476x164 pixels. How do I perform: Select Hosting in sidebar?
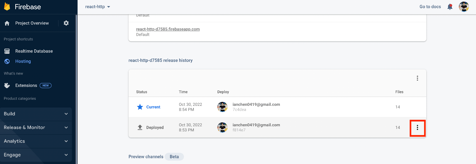click(23, 61)
